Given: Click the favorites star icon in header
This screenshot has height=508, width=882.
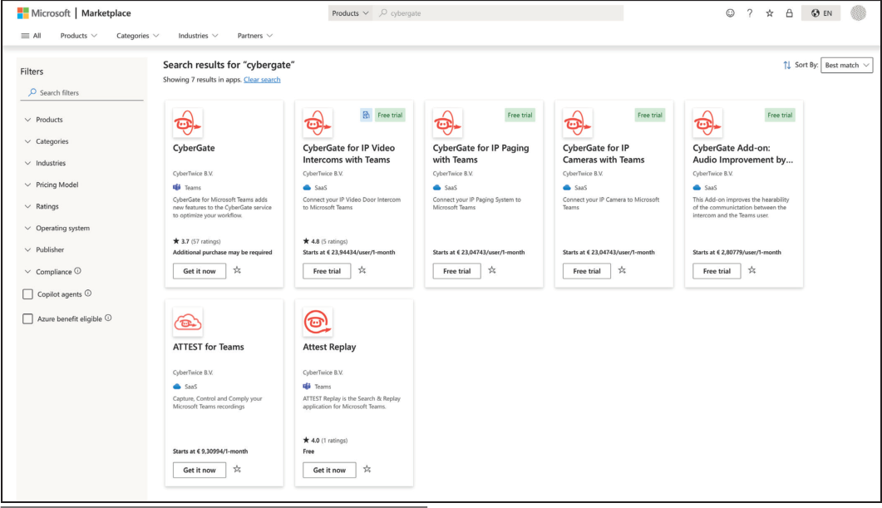Looking at the screenshot, I should point(769,13).
